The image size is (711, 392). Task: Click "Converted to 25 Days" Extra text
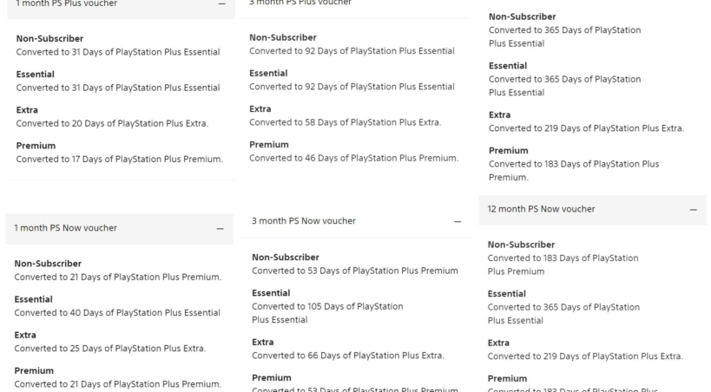(110, 349)
